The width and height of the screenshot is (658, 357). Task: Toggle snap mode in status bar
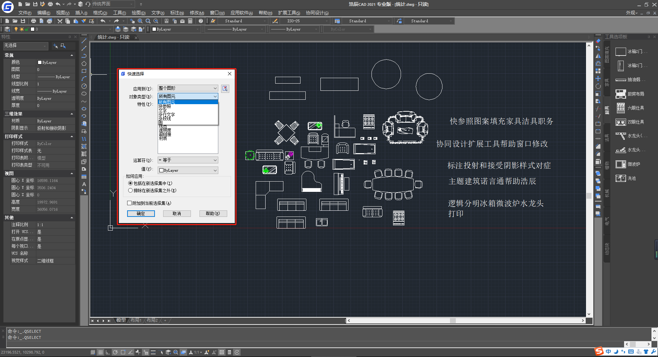93,352
